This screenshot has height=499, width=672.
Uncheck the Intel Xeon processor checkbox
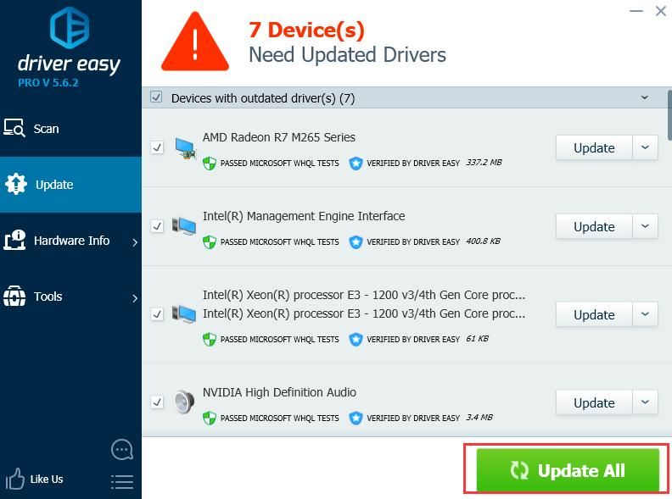(x=157, y=314)
